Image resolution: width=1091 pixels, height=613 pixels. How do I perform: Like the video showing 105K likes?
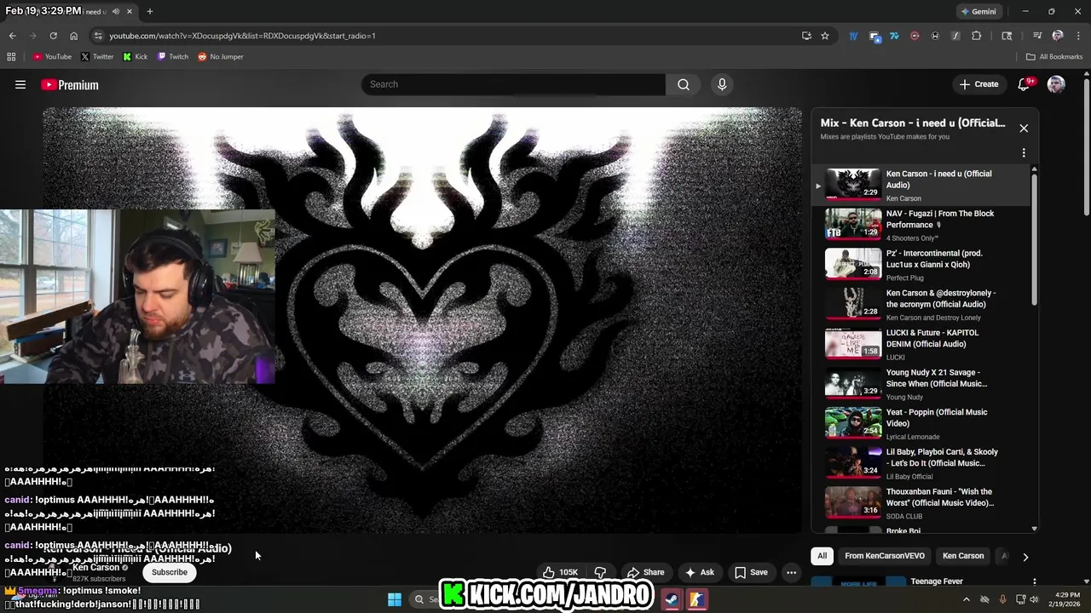560,572
